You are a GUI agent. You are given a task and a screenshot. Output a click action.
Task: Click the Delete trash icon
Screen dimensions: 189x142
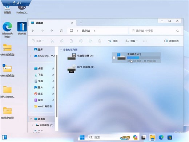tap(100, 41)
